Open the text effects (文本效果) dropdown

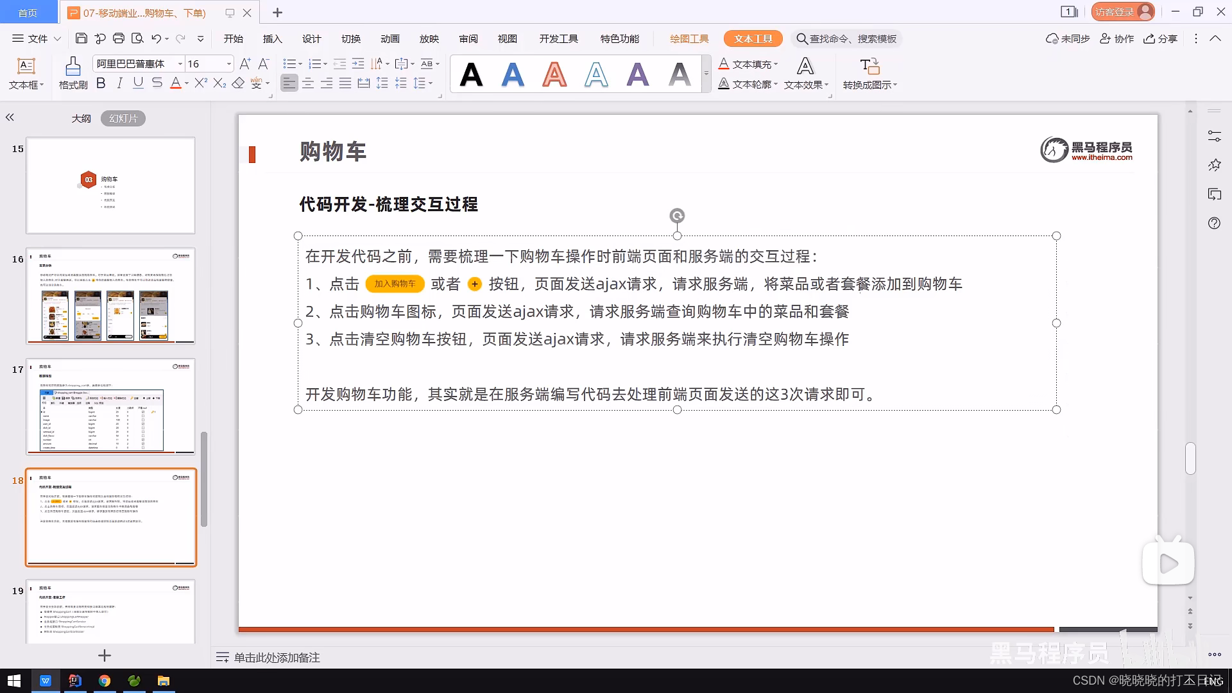[806, 73]
